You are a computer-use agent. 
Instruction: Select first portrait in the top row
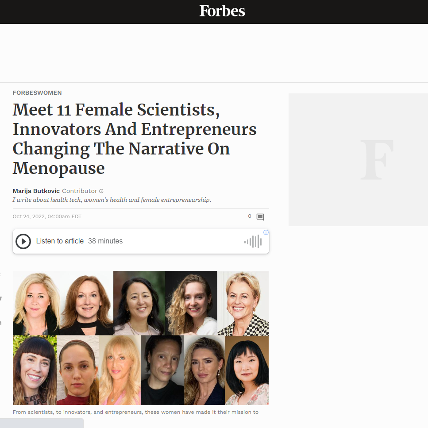(x=36, y=303)
